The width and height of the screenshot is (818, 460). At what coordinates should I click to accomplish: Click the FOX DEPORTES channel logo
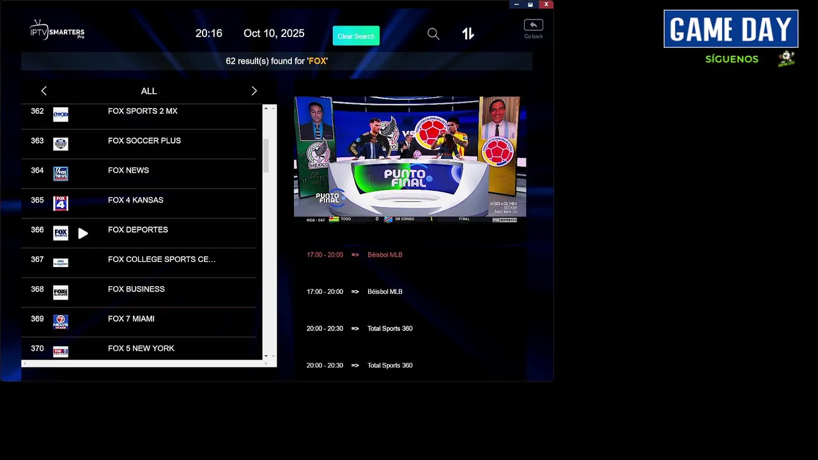point(61,233)
